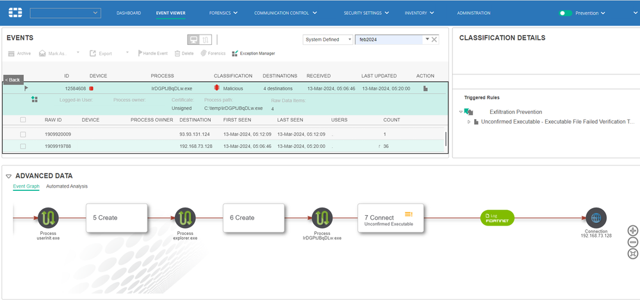Open the Forensics menu
640x301 pixels.
[x=224, y=13]
